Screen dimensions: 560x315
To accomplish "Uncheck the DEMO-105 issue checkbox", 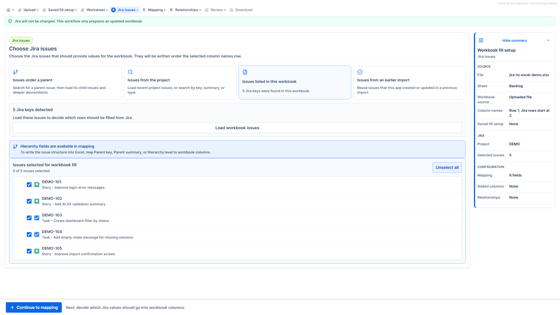I will click(x=29, y=251).
